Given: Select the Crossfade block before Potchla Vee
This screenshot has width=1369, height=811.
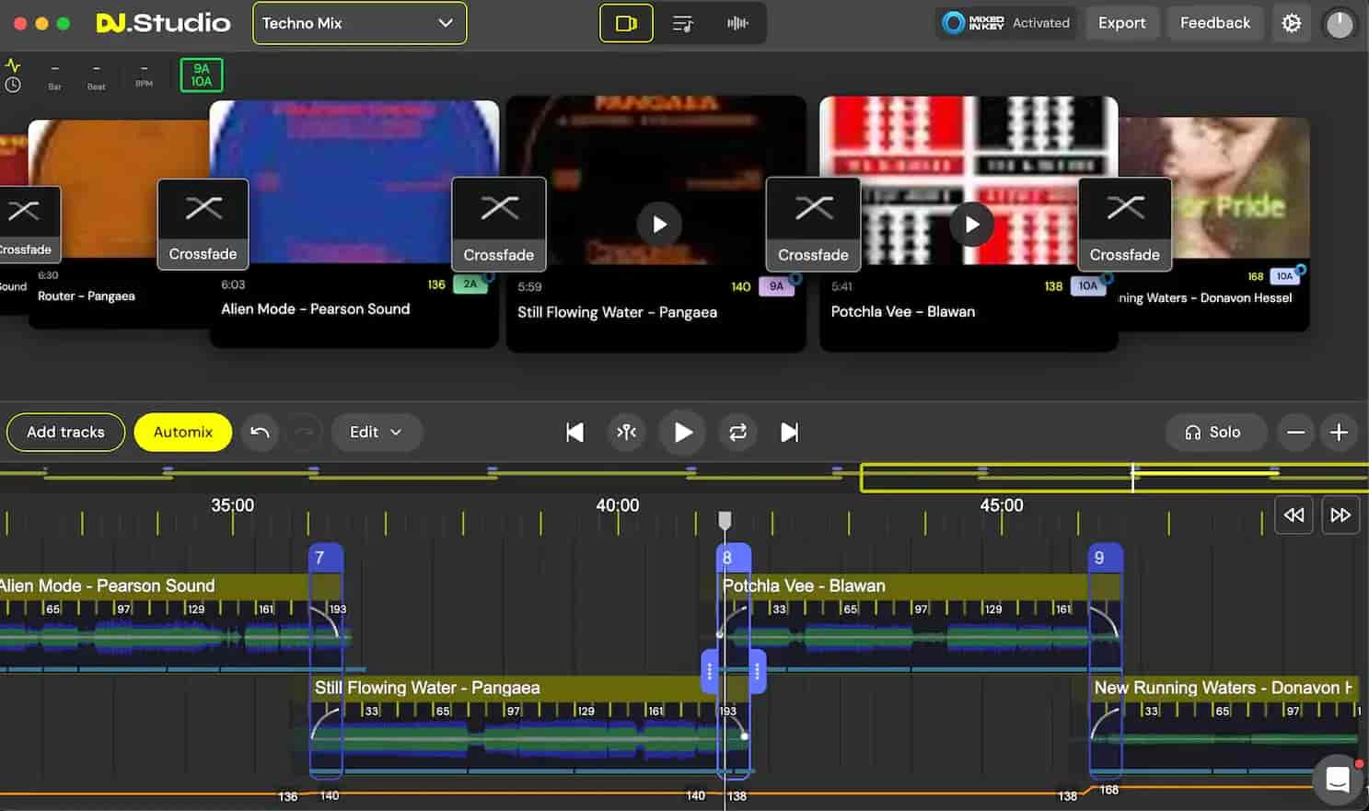Looking at the screenshot, I should pyautogui.click(x=813, y=224).
